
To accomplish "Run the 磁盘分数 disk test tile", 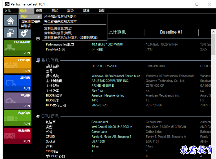I will pyautogui.click(x=18, y=136).
